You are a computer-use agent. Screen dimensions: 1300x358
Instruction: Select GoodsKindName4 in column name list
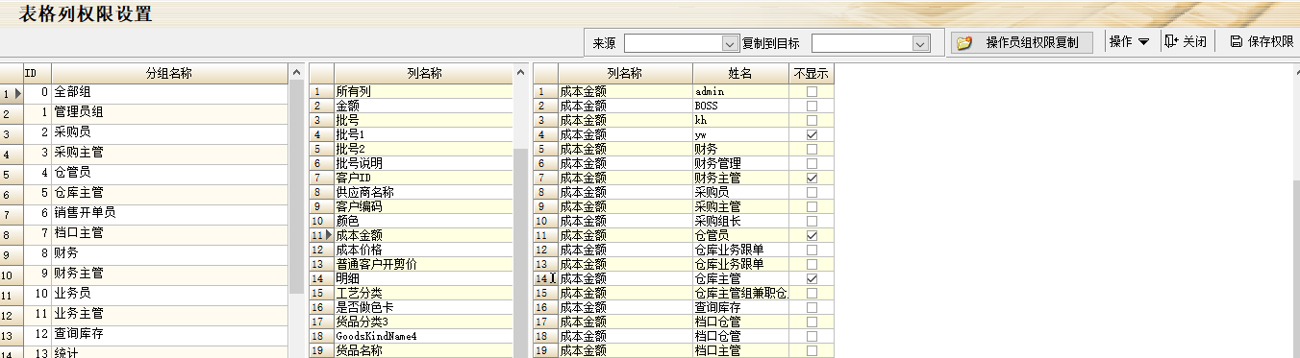(424, 336)
